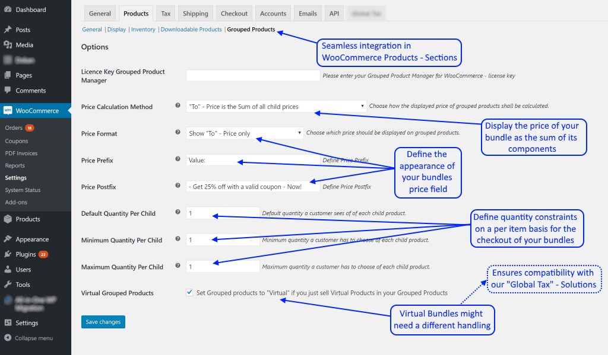This screenshot has height=355, width=608.
Task: Click help icon for Default Quantity Per Child
Action: click(178, 212)
